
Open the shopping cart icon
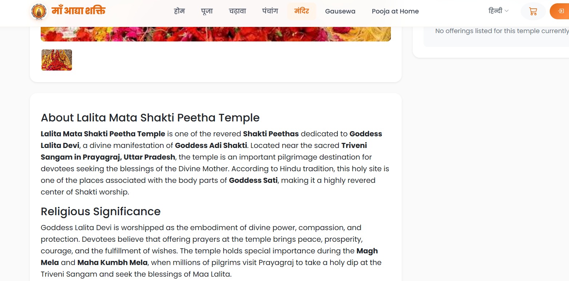click(533, 11)
